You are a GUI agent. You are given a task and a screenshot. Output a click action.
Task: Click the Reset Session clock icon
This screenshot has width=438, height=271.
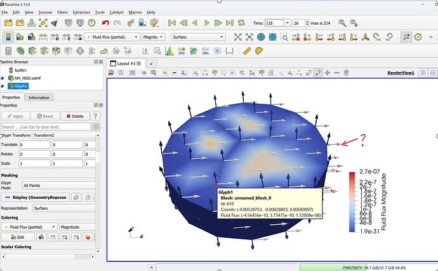point(91,23)
